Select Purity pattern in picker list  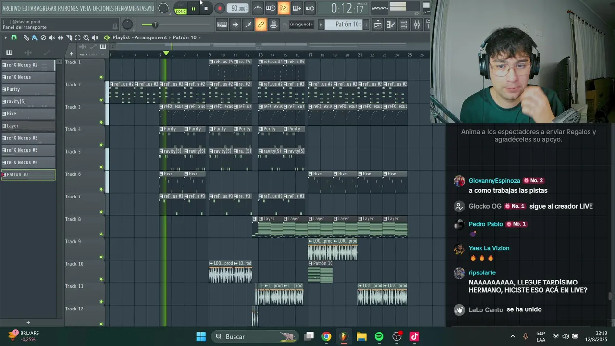click(28, 89)
